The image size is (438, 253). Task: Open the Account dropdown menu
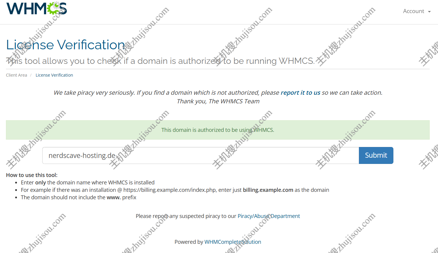[x=417, y=11]
